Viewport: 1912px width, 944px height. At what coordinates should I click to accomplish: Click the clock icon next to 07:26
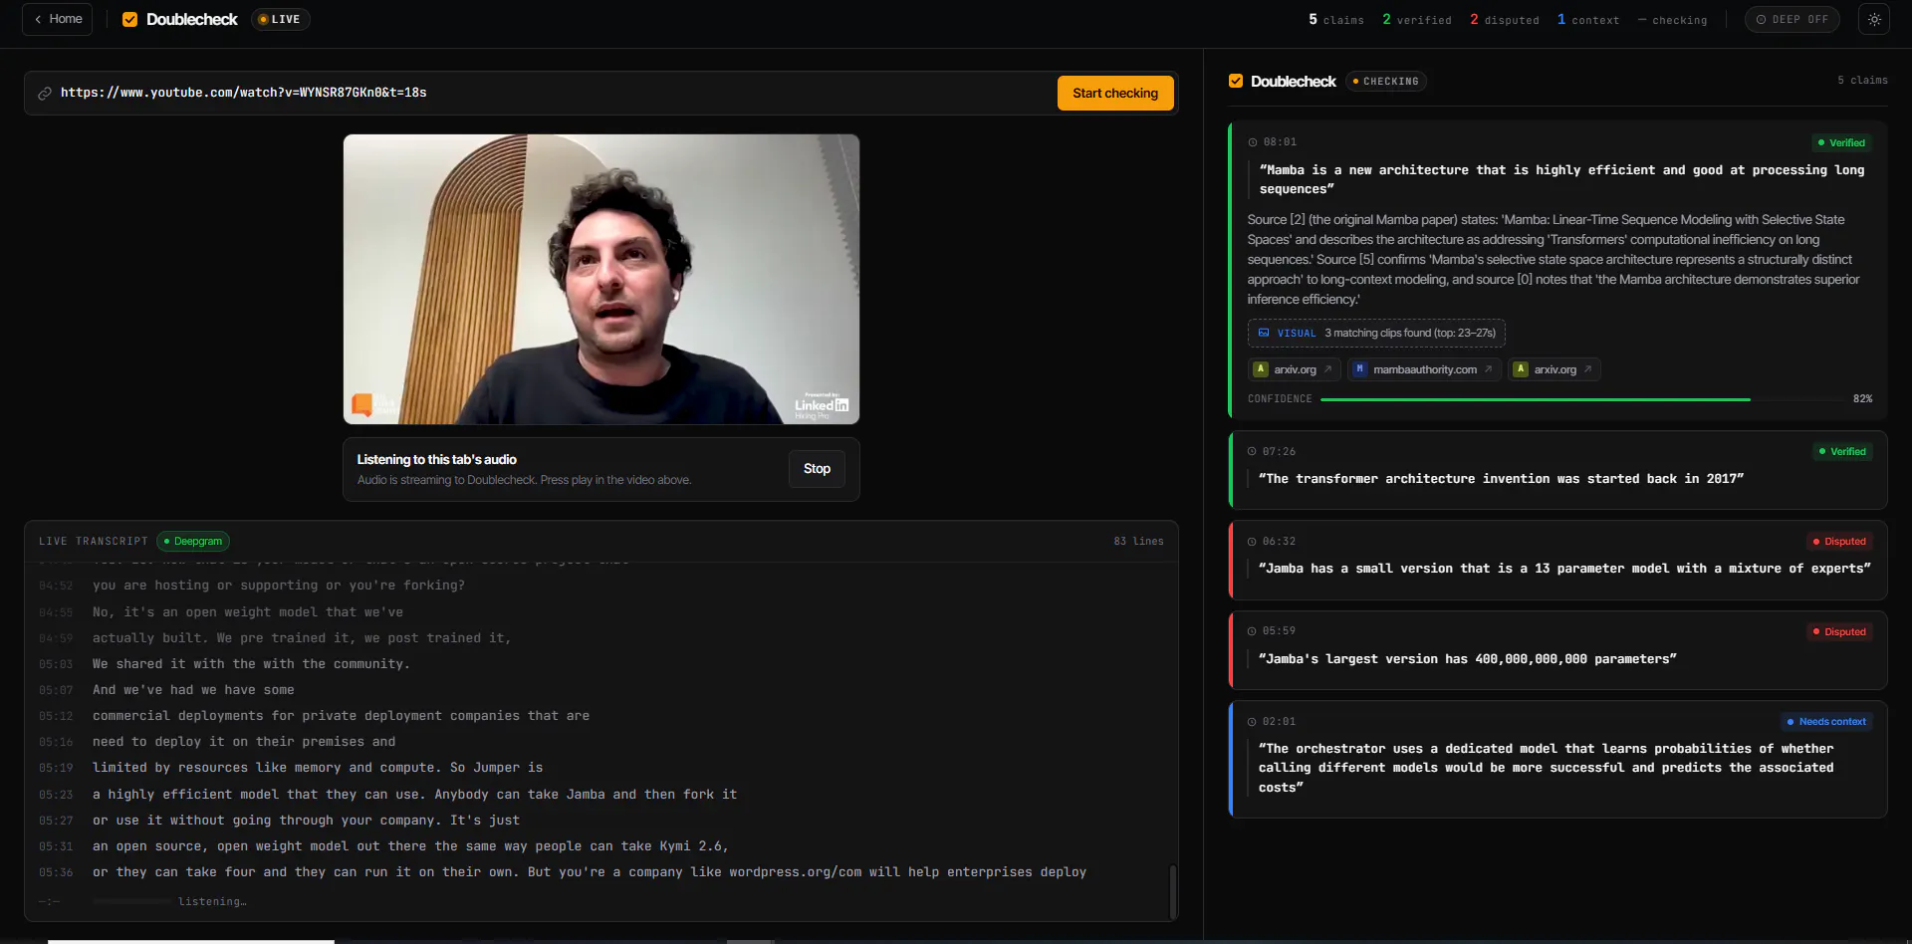point(1252,452)
